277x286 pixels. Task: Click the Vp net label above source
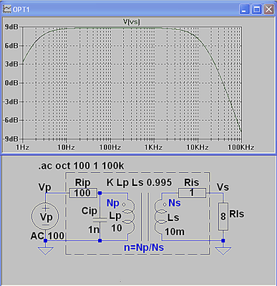44,187
